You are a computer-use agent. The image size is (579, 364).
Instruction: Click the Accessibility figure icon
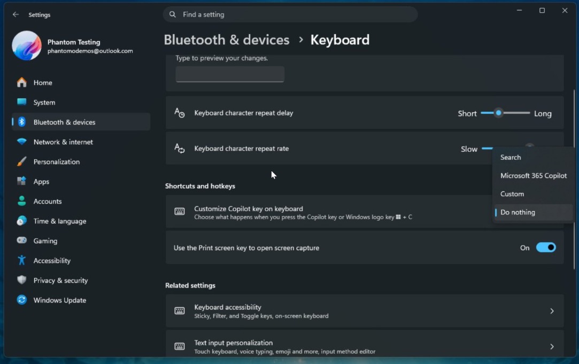pyautogui.click(x=22, y=260)
